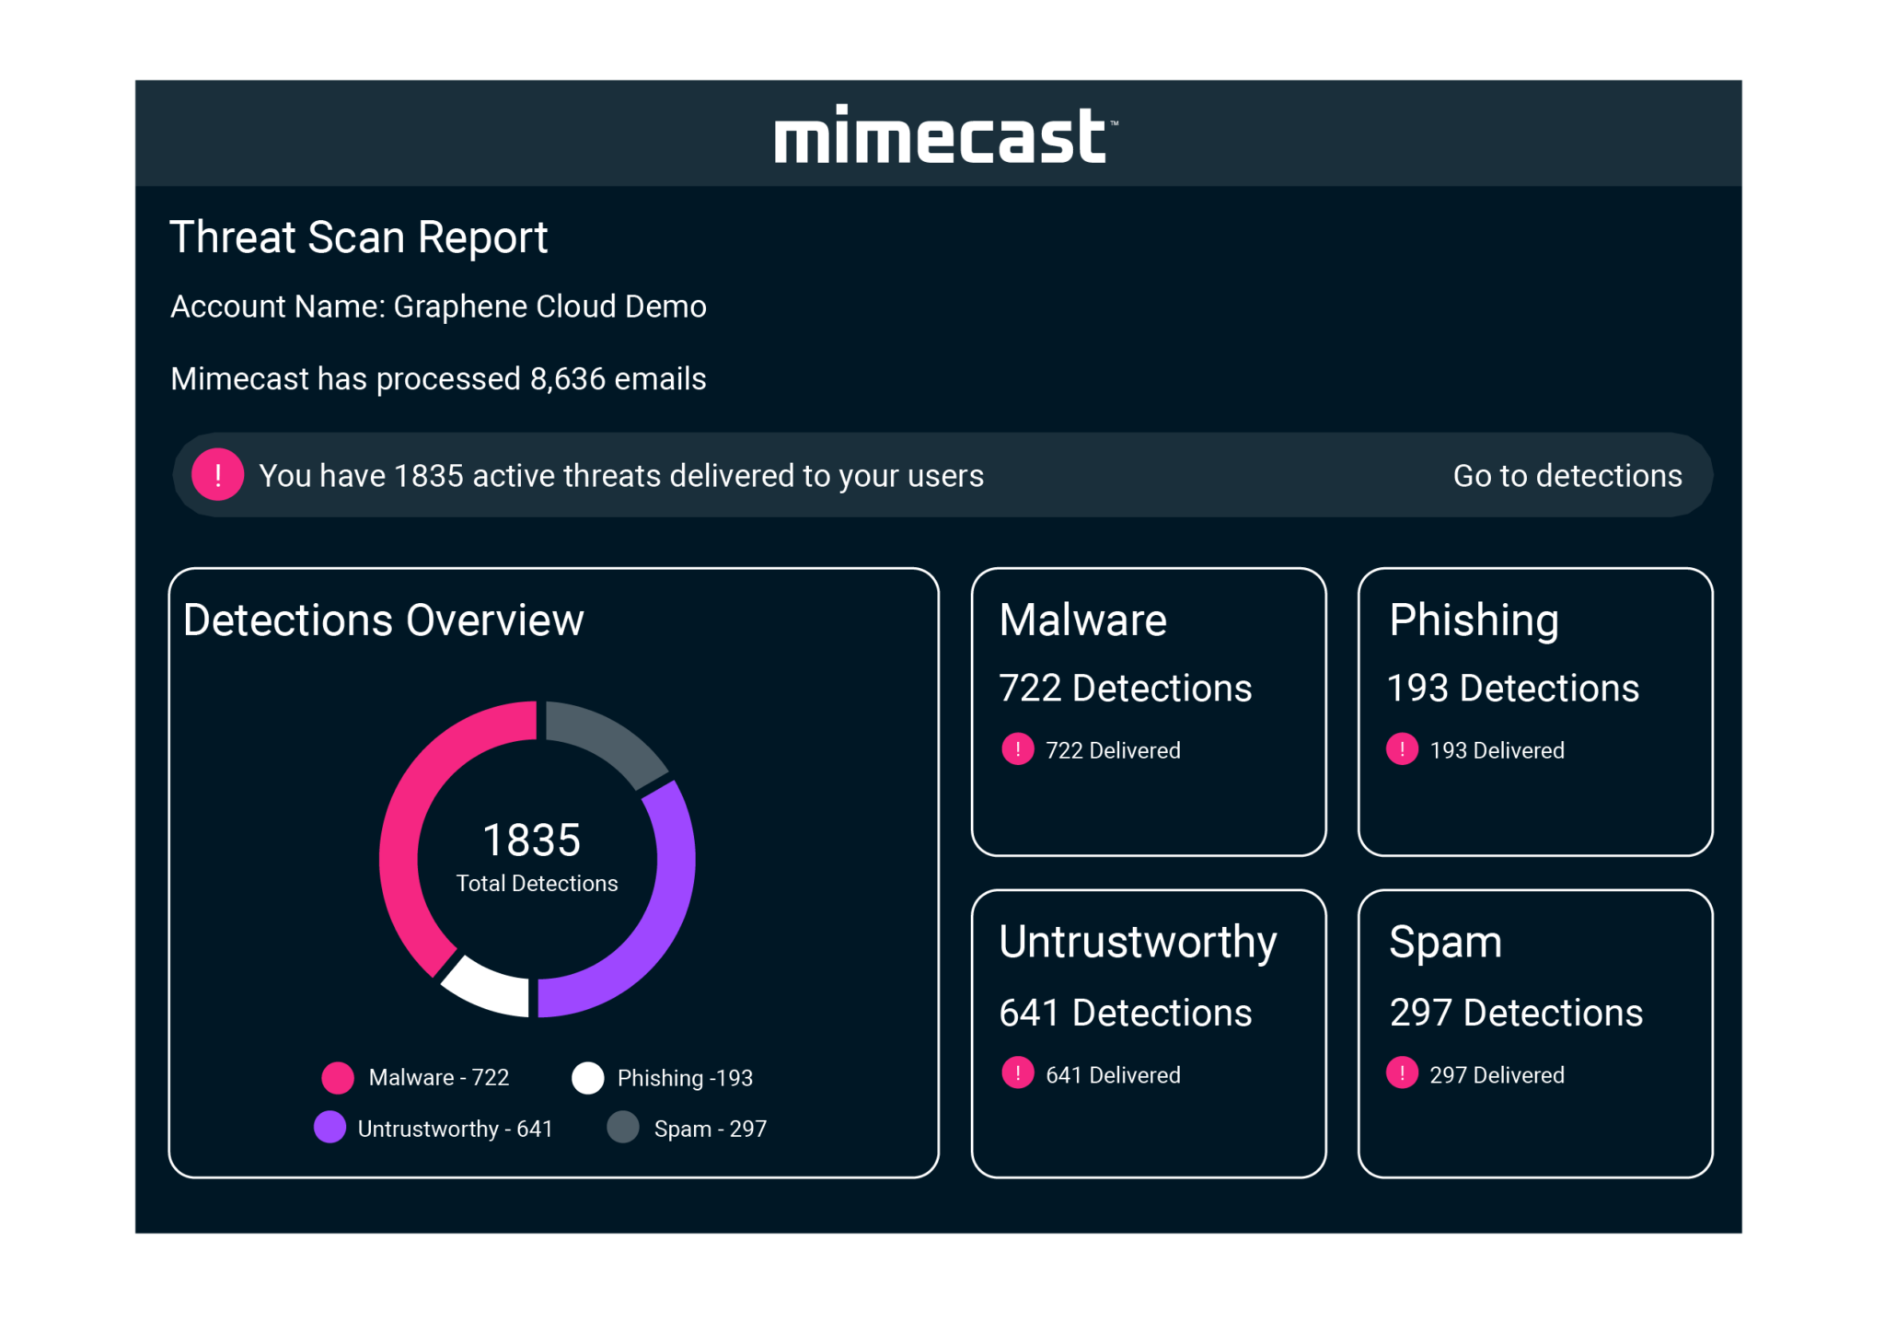Click the pink alert icon in threat banner
The image size is (1885, 1333).
click(x=217, y=475)
